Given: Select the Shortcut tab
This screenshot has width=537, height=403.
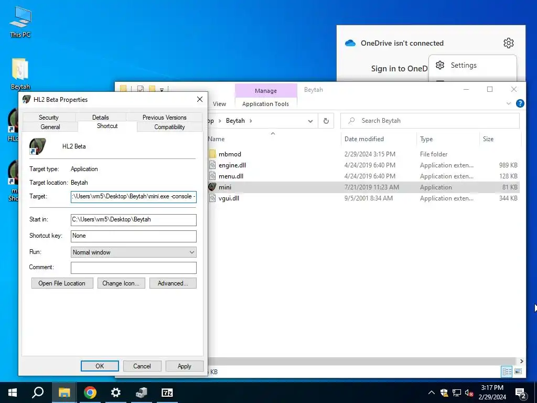Looking at the screenshot, I should 107,126.
